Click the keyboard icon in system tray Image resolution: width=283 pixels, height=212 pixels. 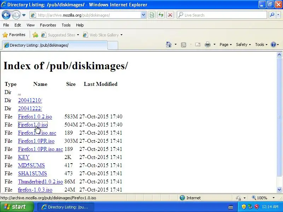tap(231, 207)
